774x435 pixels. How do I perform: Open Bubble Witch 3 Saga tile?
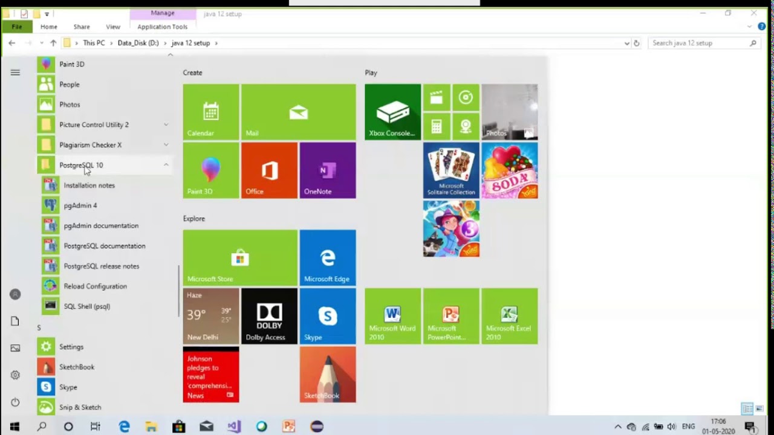pyautogui.click(x=451, y=229)
